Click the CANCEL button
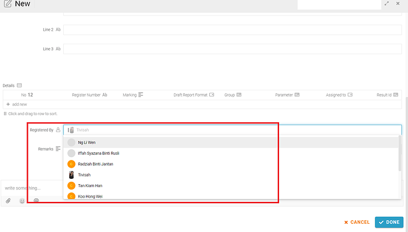 tap(357, 222)
